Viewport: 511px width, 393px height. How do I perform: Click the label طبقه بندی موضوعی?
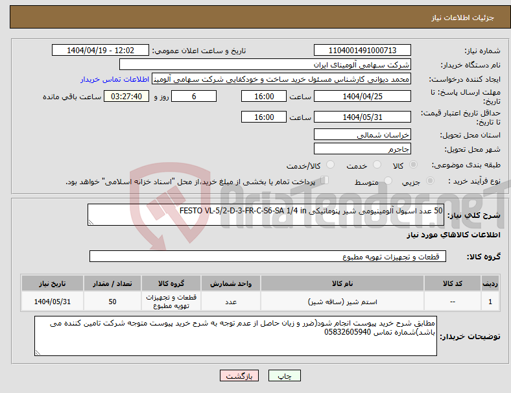point(466,165)
